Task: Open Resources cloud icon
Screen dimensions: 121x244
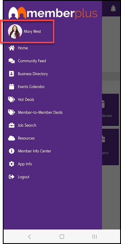Action: tap(12, 138)
